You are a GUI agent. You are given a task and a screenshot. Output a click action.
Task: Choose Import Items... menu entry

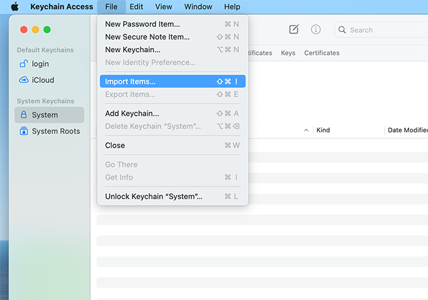(173, 82)
